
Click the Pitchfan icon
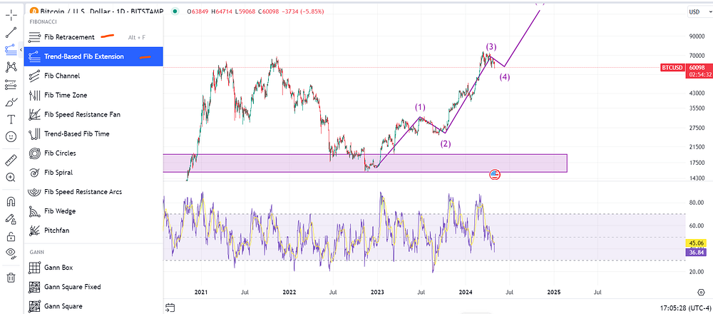pos(34,231)
